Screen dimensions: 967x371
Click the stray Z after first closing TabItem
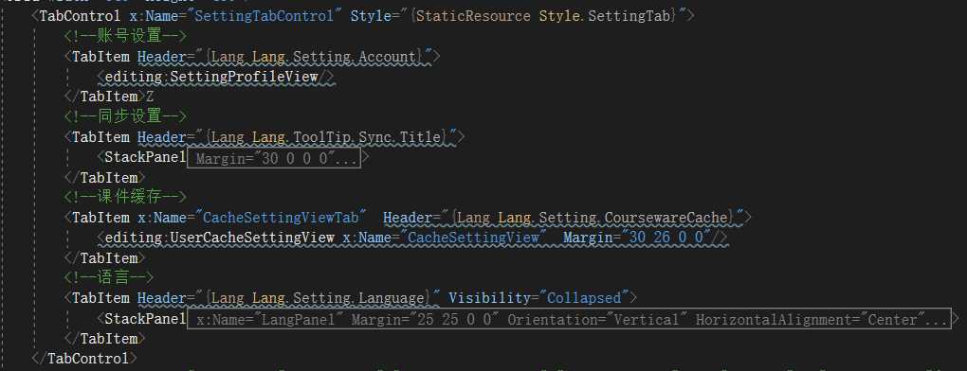[x=150, y=97]
